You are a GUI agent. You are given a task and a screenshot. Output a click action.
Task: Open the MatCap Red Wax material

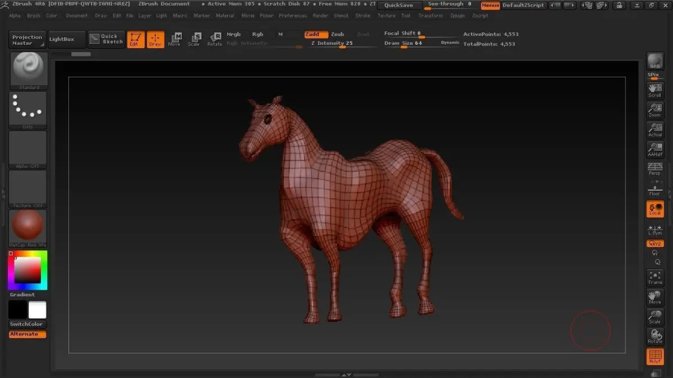[x=28, y=228]
